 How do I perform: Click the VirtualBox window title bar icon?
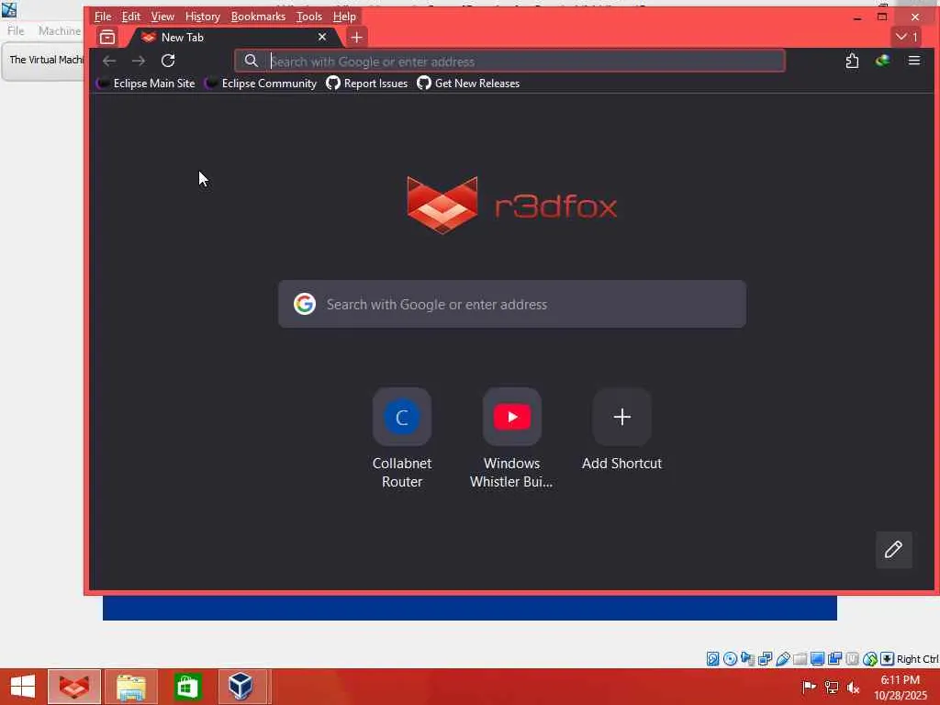point(9,9)
